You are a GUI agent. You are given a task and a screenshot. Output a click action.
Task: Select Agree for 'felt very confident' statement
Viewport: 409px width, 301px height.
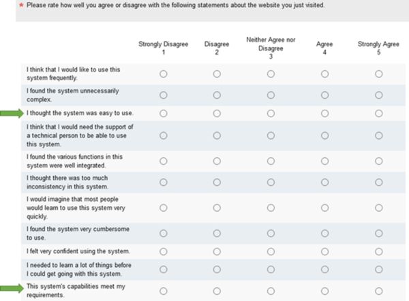(324, 251)
